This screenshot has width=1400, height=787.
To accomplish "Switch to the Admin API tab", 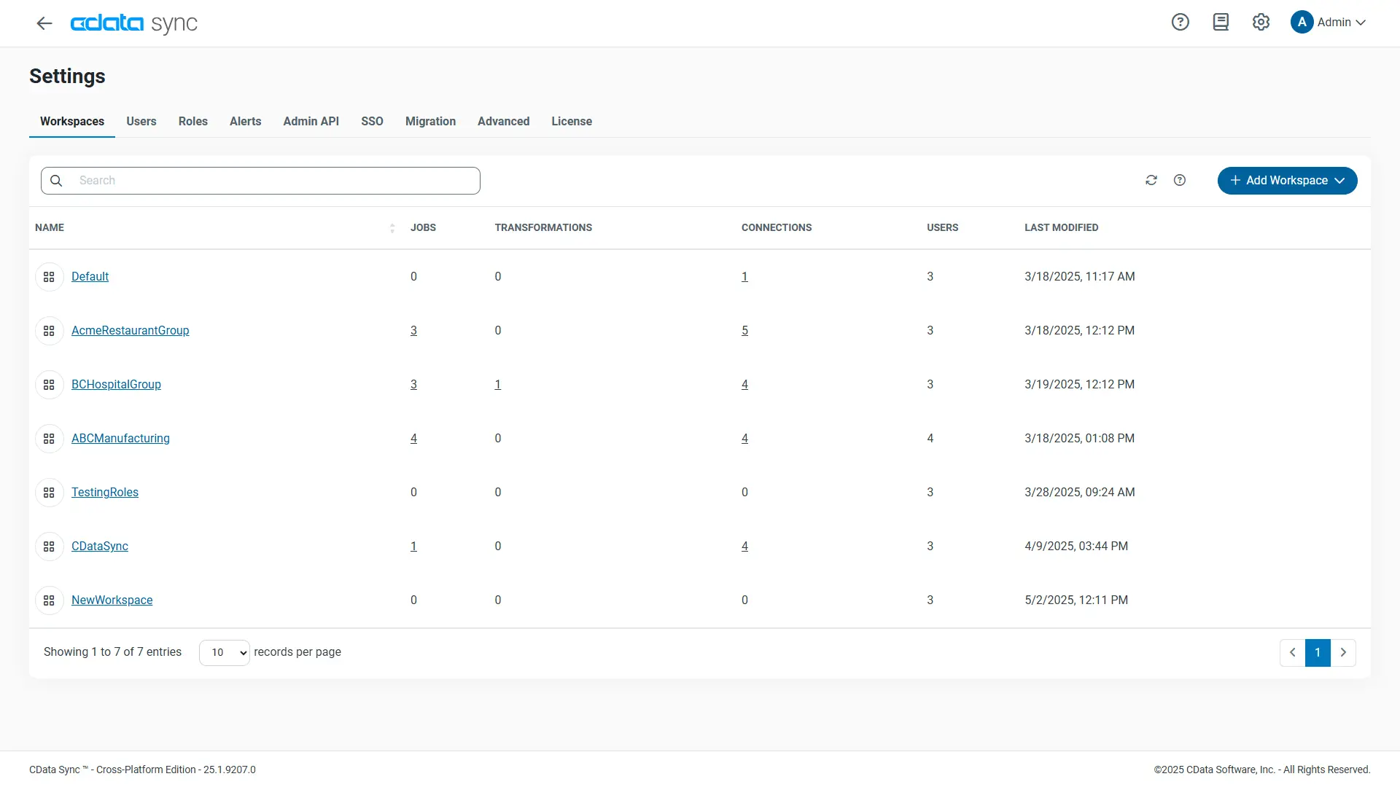I will (x=311, y=121).
